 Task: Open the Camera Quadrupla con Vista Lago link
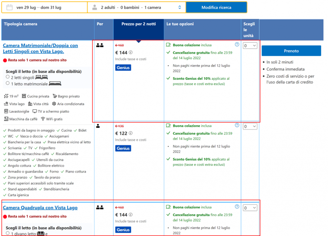coord(40,208)
